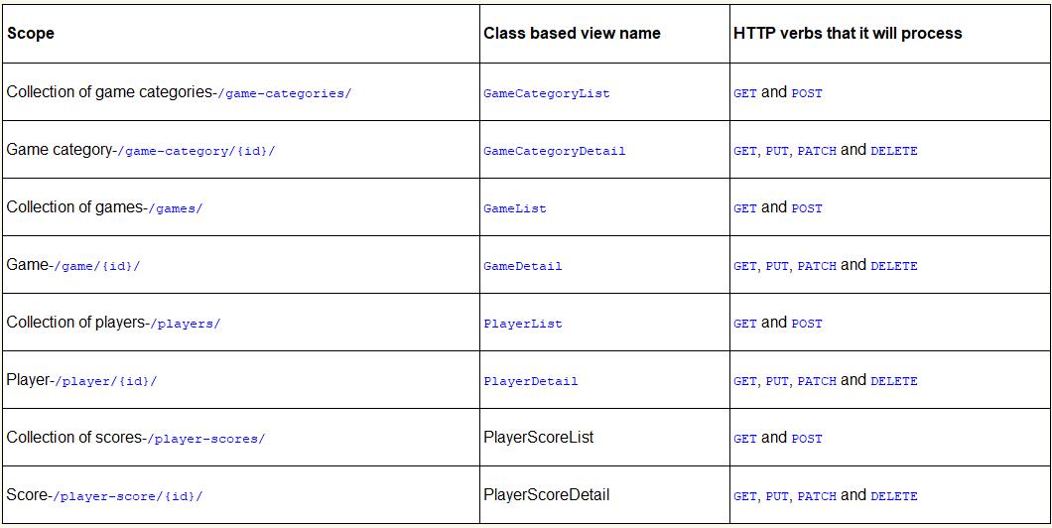
Task: Click the GameCategoryDetail view name
Action: (x=555, y=151)
